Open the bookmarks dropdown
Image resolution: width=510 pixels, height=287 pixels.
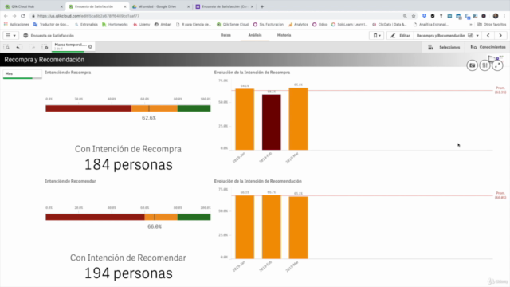[376, 35]
